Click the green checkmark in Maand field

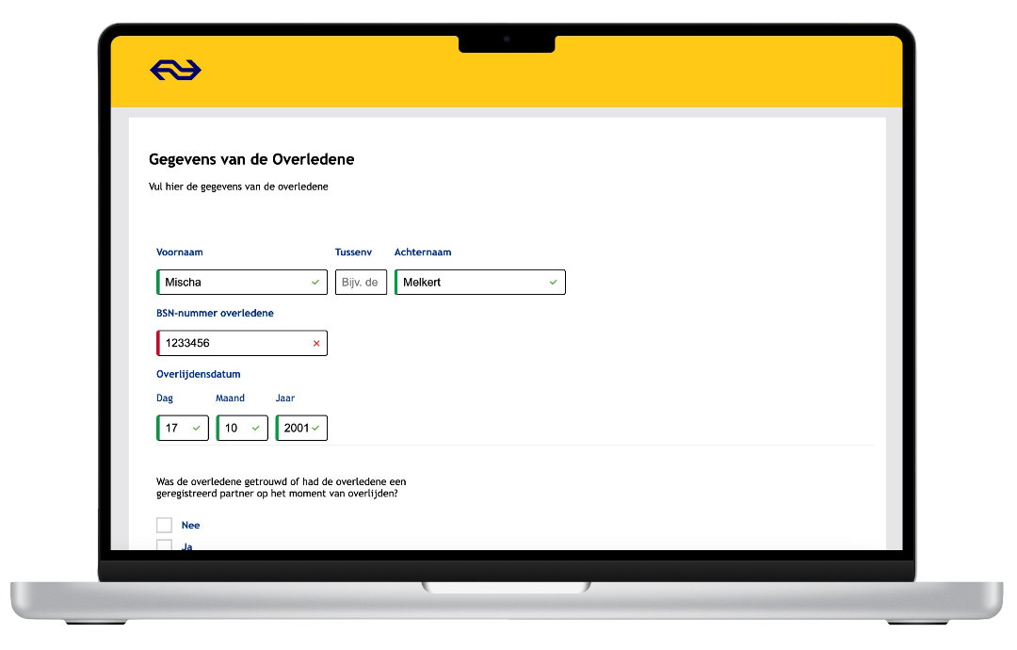pos(255,428)
